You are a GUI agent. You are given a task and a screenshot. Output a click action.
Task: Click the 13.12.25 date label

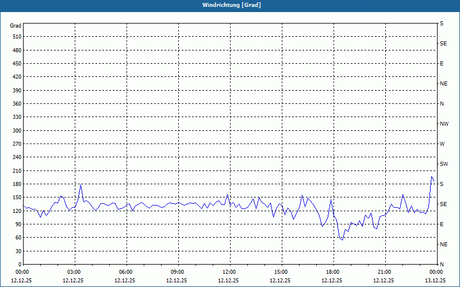point(435,280)
